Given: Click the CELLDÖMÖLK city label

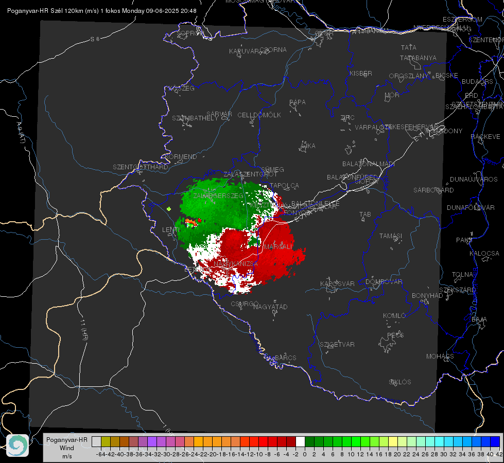Looking at the screenshot, I should pos(259,115).
